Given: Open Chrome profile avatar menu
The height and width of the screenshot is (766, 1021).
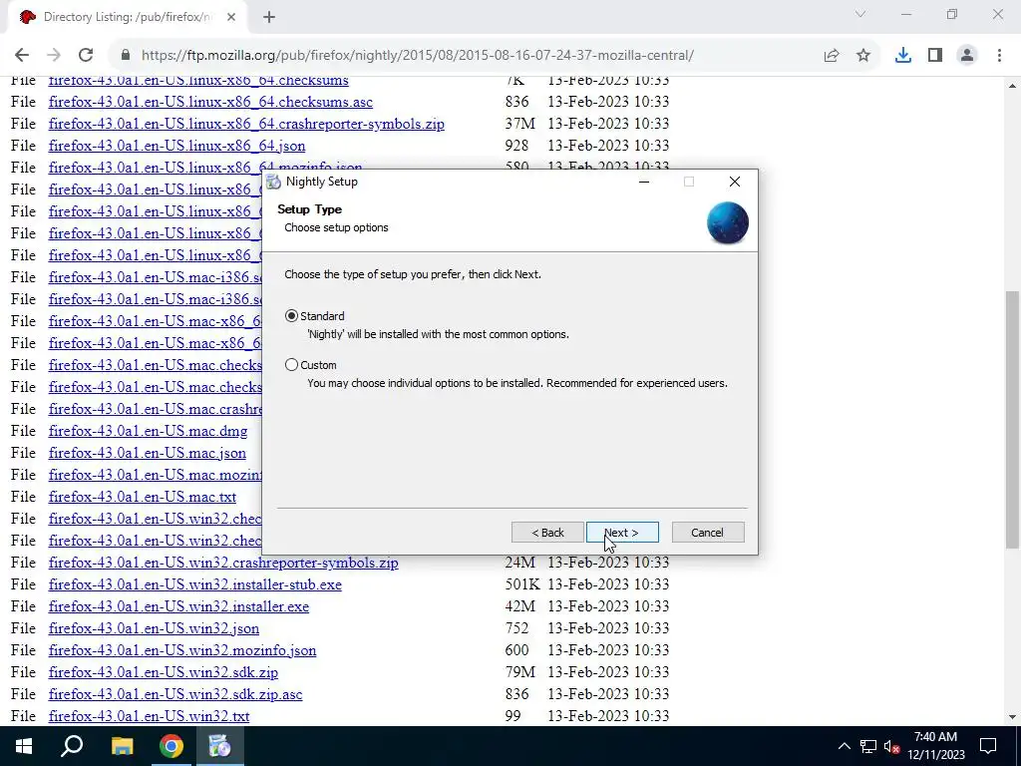Looking at the screenshot, I should point(967,56).
